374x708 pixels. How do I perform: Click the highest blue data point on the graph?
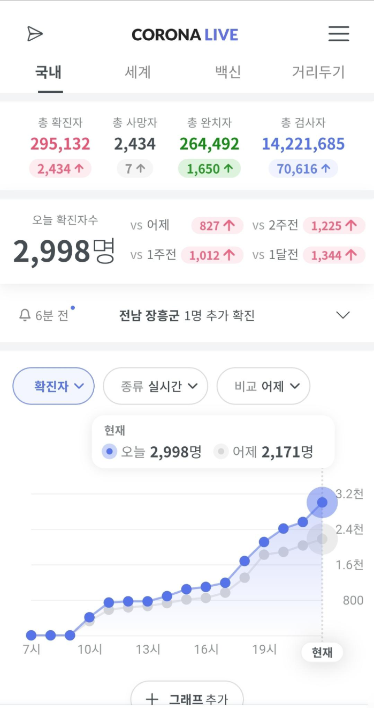pyautogui.click(x=322, y=502)
